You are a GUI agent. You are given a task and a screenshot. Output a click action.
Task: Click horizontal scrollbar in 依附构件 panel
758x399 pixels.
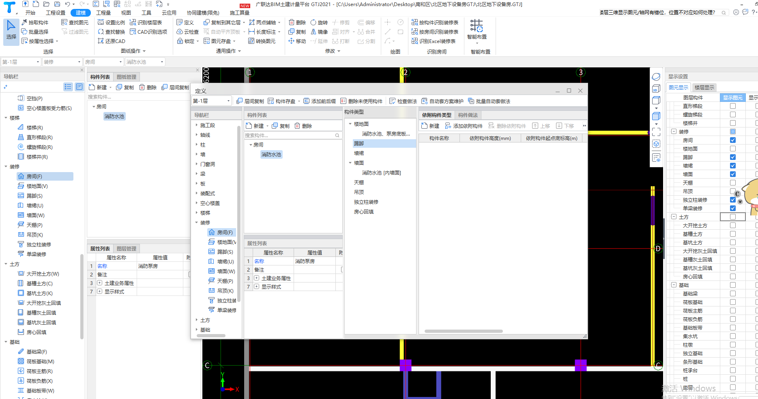click(464, 331)
